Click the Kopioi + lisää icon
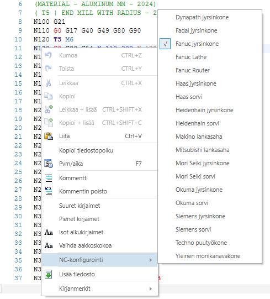 click(x=49, y=123)
